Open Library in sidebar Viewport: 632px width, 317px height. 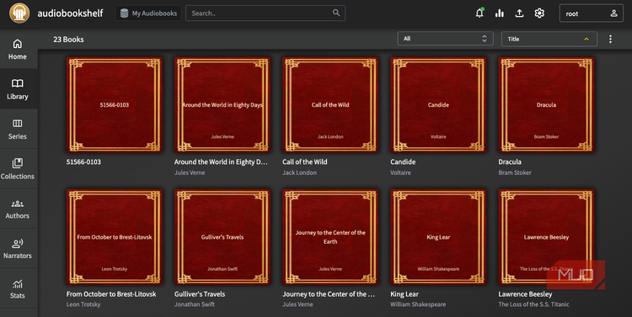(18, 89)
